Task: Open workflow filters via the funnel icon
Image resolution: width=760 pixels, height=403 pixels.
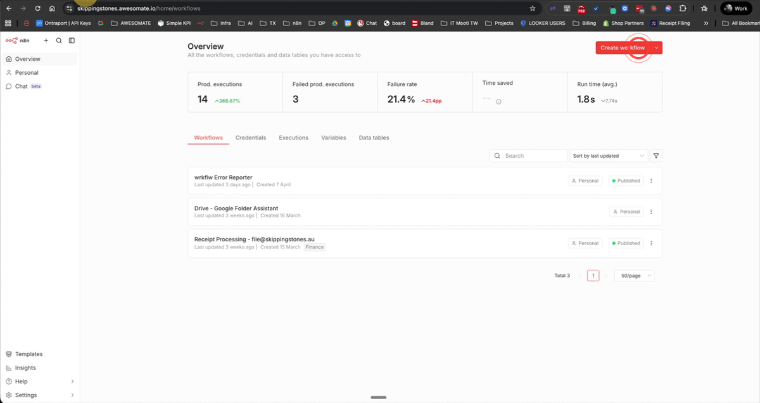Action: (656, 155)
